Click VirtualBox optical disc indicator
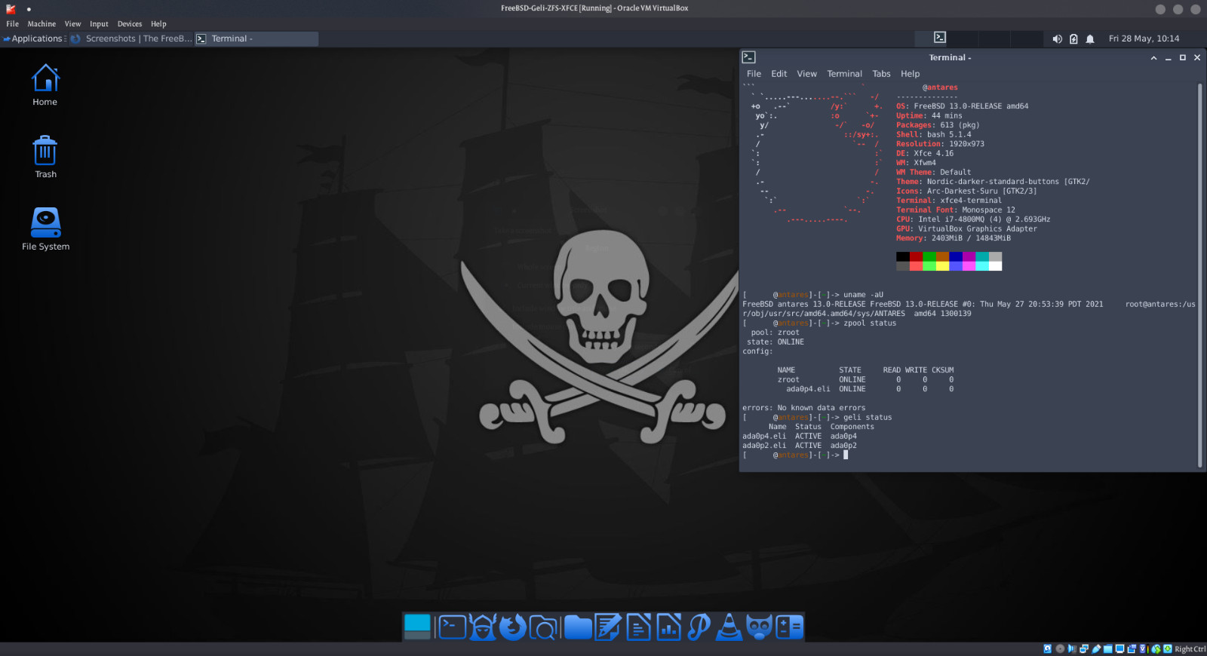1207x656 pixels. 1060,648
